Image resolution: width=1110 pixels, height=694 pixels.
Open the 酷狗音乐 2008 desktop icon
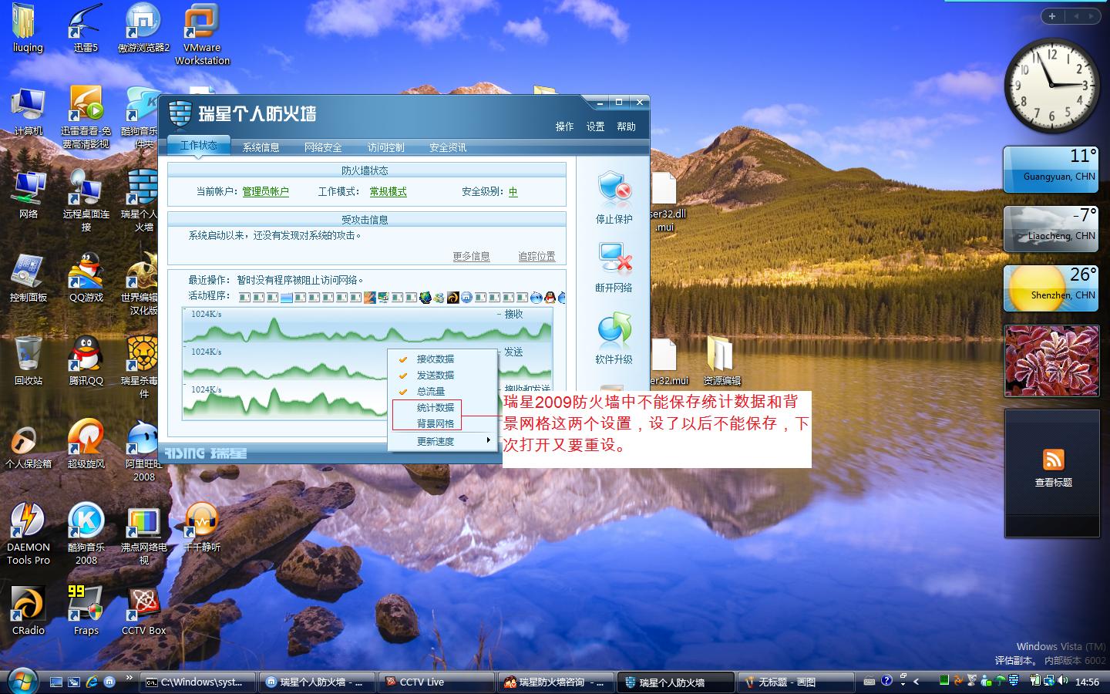click(x=86, y=534)
